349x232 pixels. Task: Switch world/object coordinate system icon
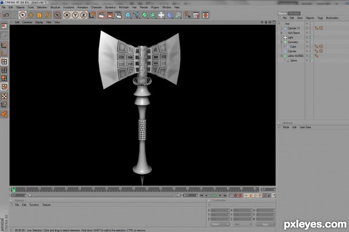pos(92,15)
